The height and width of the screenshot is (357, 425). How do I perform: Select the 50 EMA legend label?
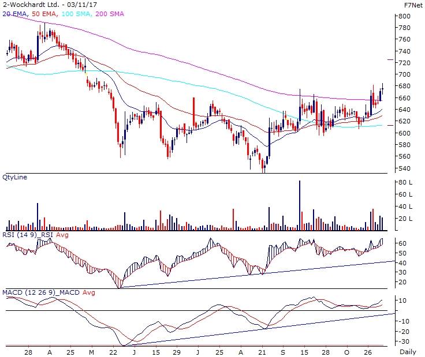pos(43,12)
